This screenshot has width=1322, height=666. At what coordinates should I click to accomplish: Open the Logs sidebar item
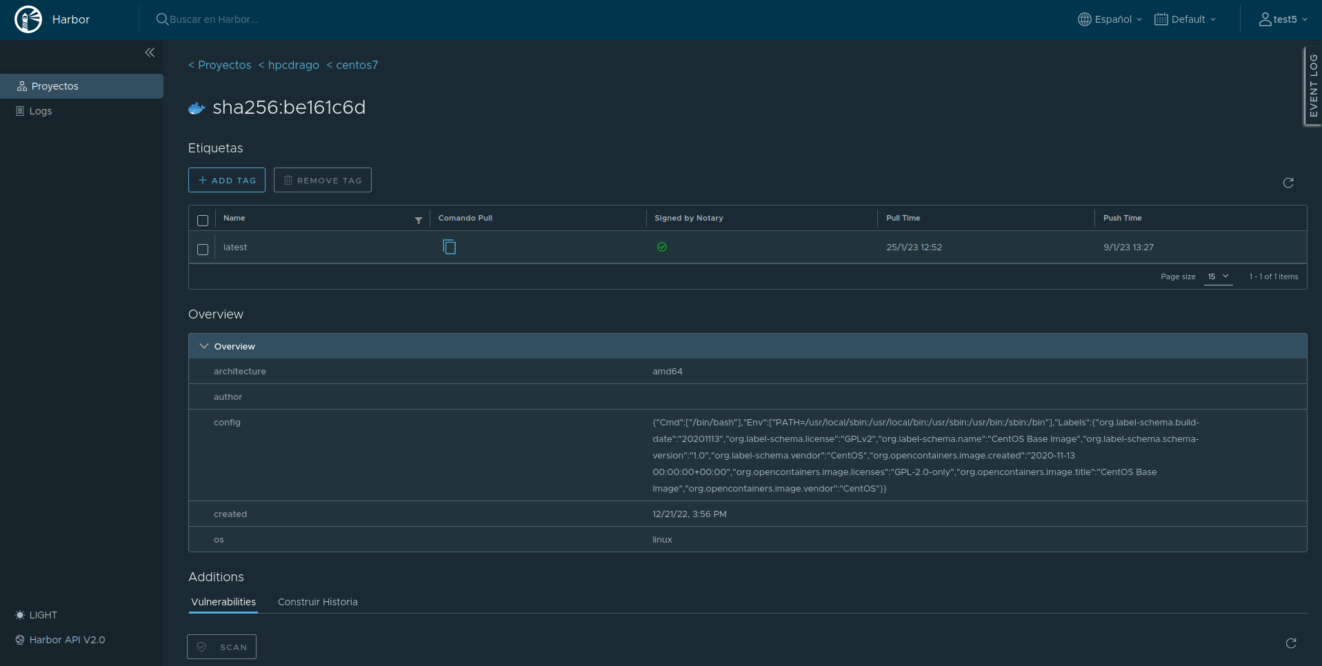[x=81, y=111]
